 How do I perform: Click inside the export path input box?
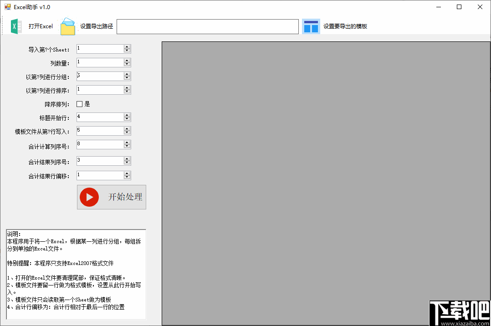point(207,26)
